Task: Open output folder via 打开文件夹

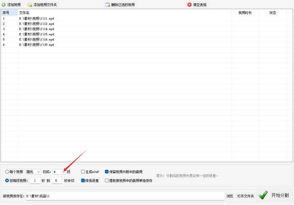Action: (x=245, y=196)
